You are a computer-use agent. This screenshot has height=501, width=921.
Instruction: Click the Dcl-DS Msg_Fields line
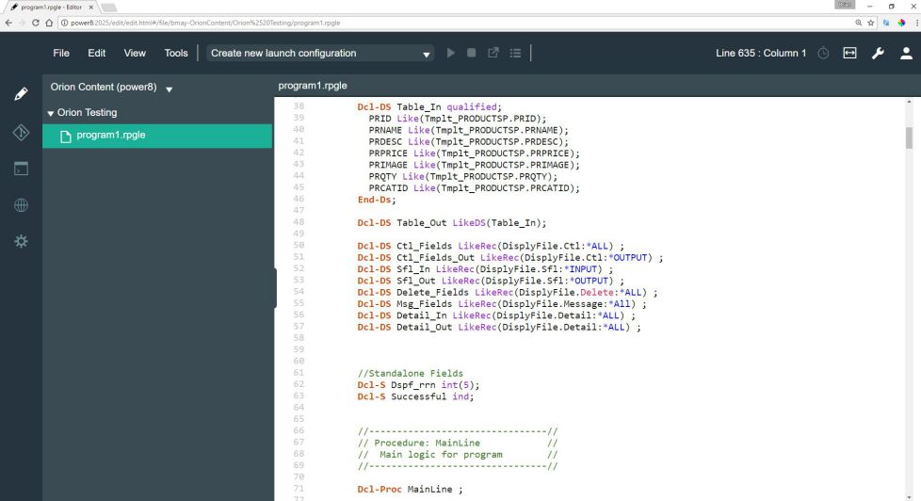(502, 303)
